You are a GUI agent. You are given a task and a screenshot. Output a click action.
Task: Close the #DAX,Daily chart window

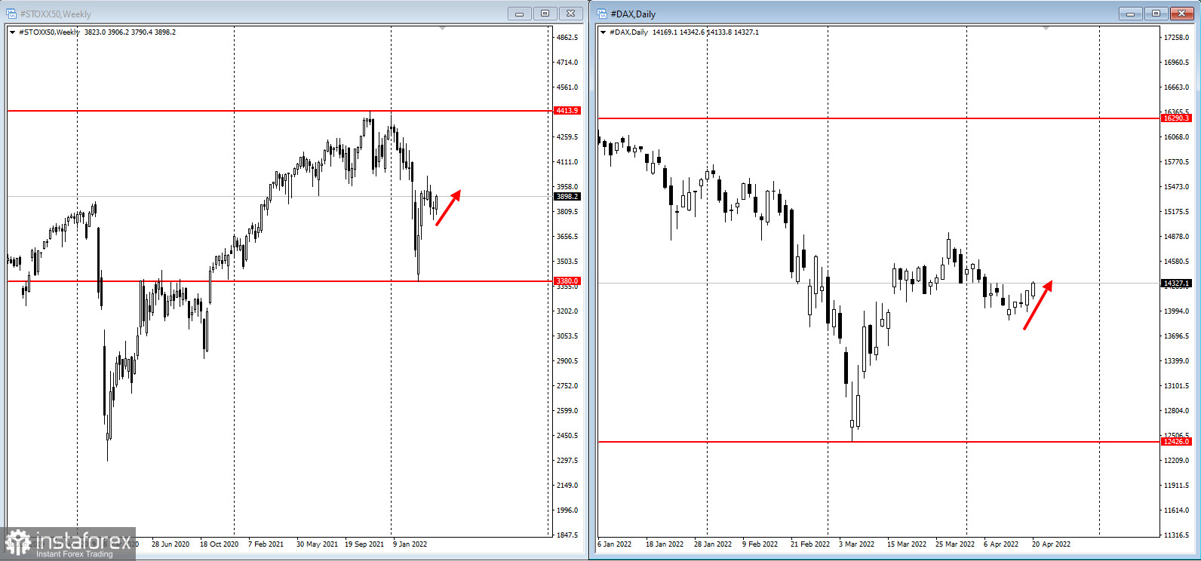point(1182,14)
